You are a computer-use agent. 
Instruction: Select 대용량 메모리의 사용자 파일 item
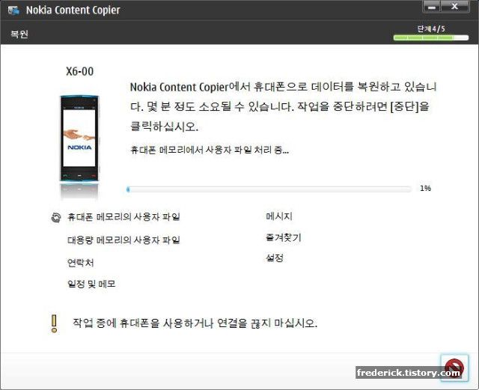coord(123,240)
